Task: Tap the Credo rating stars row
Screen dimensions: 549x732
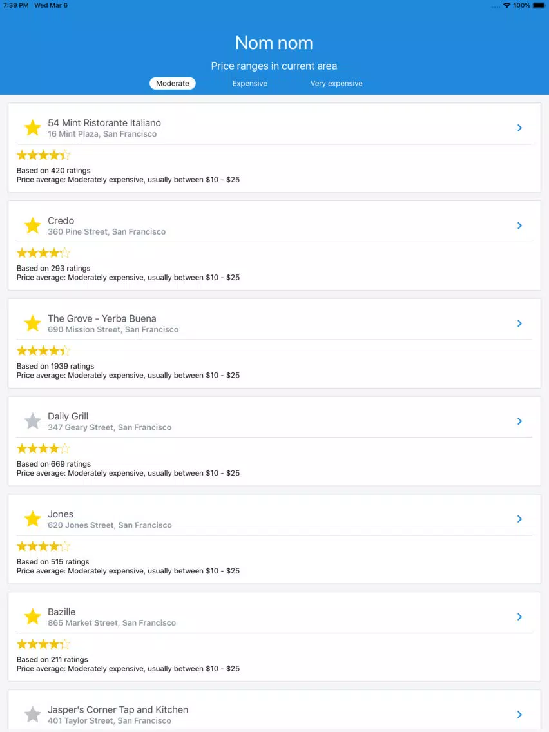Action: pyautogui.click(x=43, y=253)
